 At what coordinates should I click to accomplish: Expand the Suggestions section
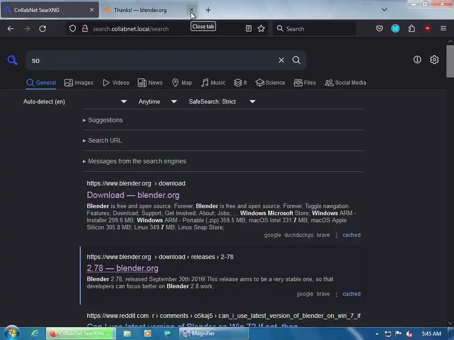pyautogui.click(x=103, y=120)
